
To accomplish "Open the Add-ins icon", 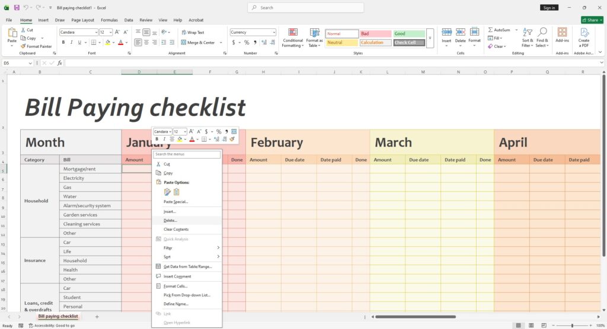I will (x=562, y=32).
